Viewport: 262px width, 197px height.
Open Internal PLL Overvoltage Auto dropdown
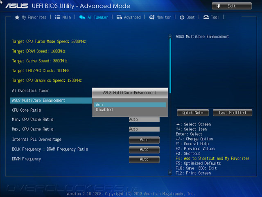coord(144,140)
